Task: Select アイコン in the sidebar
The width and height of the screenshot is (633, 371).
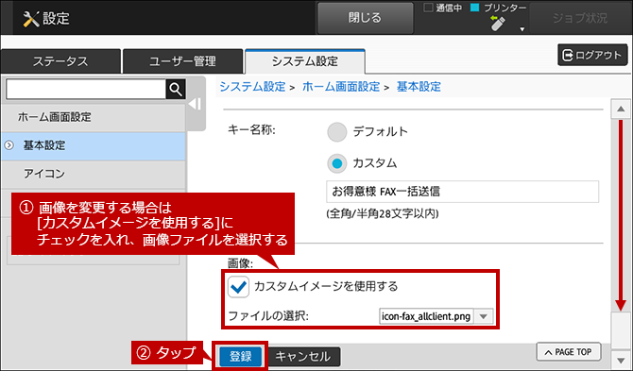Action: (x=94, y=174)
